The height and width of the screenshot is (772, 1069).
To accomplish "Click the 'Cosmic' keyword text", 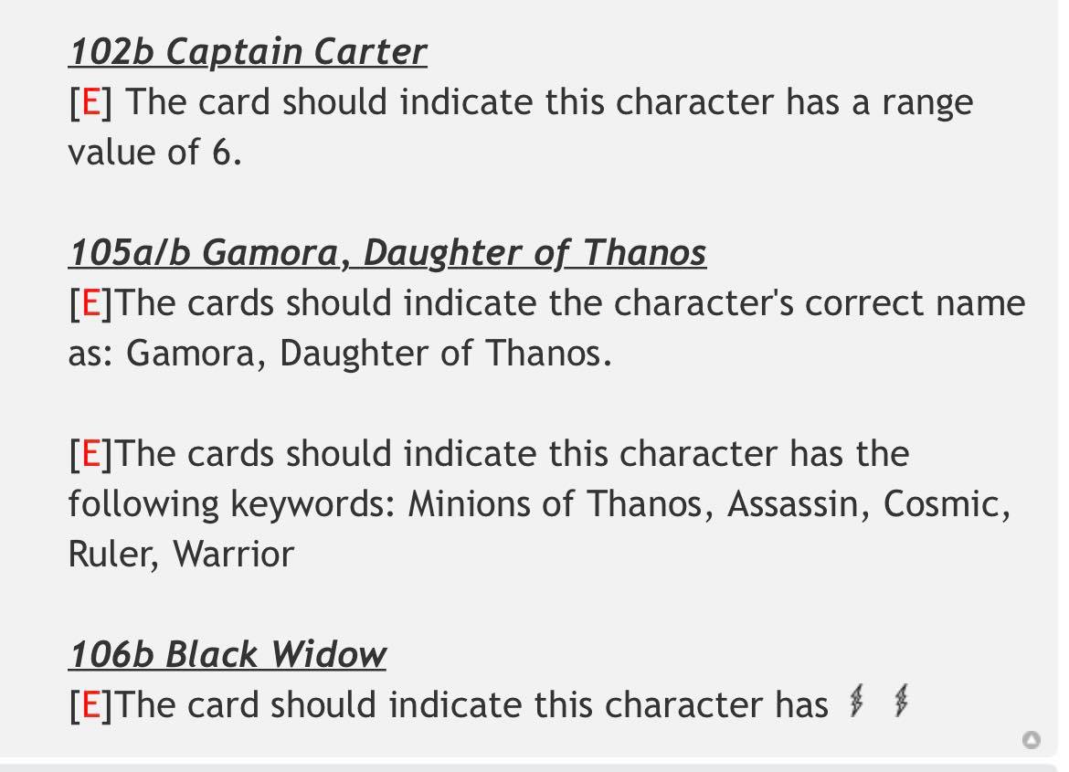I will point(941,504).
